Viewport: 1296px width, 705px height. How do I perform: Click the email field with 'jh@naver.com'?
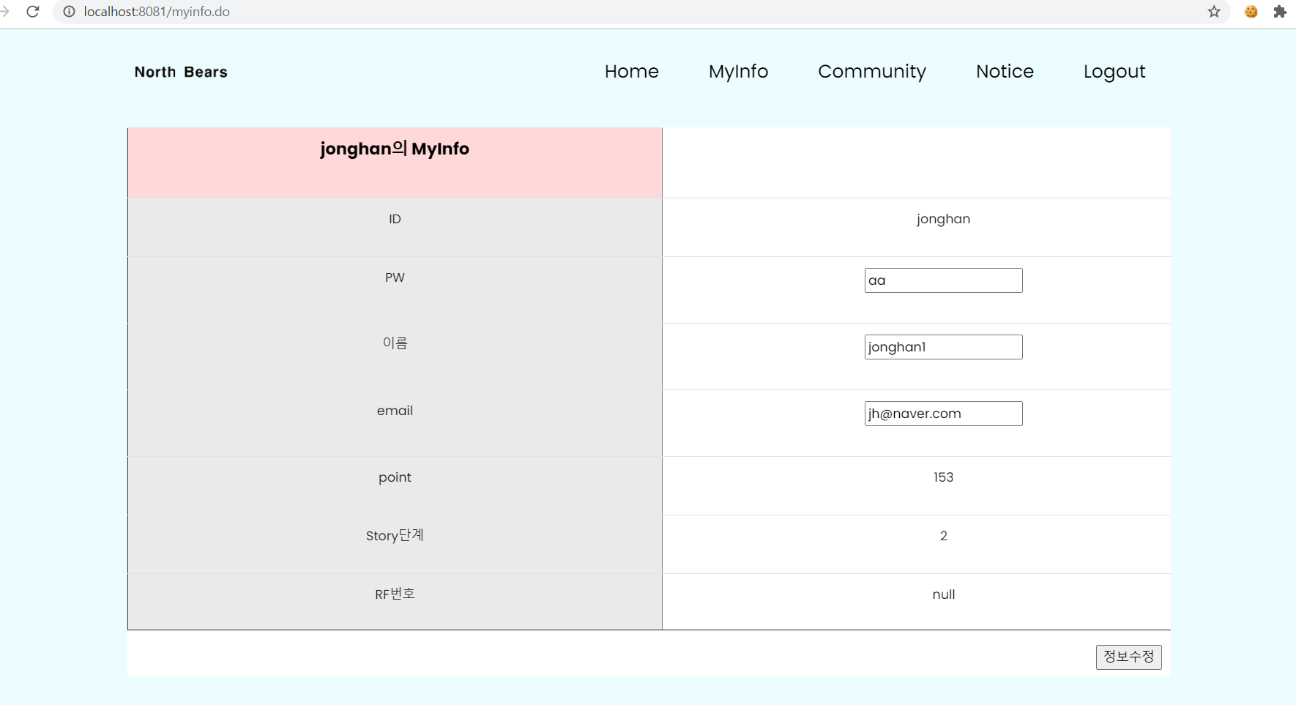coord(943,413)
